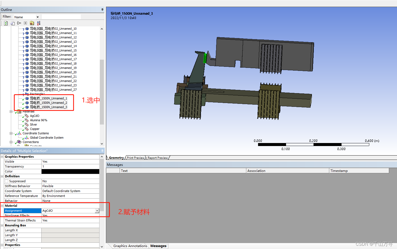
Task: Select 导电回路_导电桥02_Unnamed_10 body
Action: click(53, 29)
